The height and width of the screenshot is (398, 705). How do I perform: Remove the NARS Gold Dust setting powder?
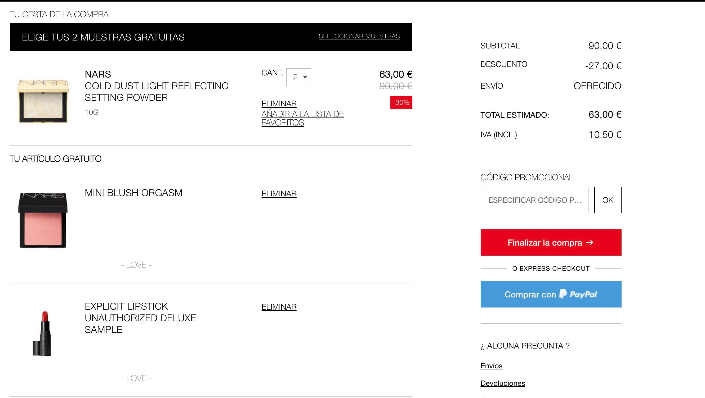[x=279, y=104]
